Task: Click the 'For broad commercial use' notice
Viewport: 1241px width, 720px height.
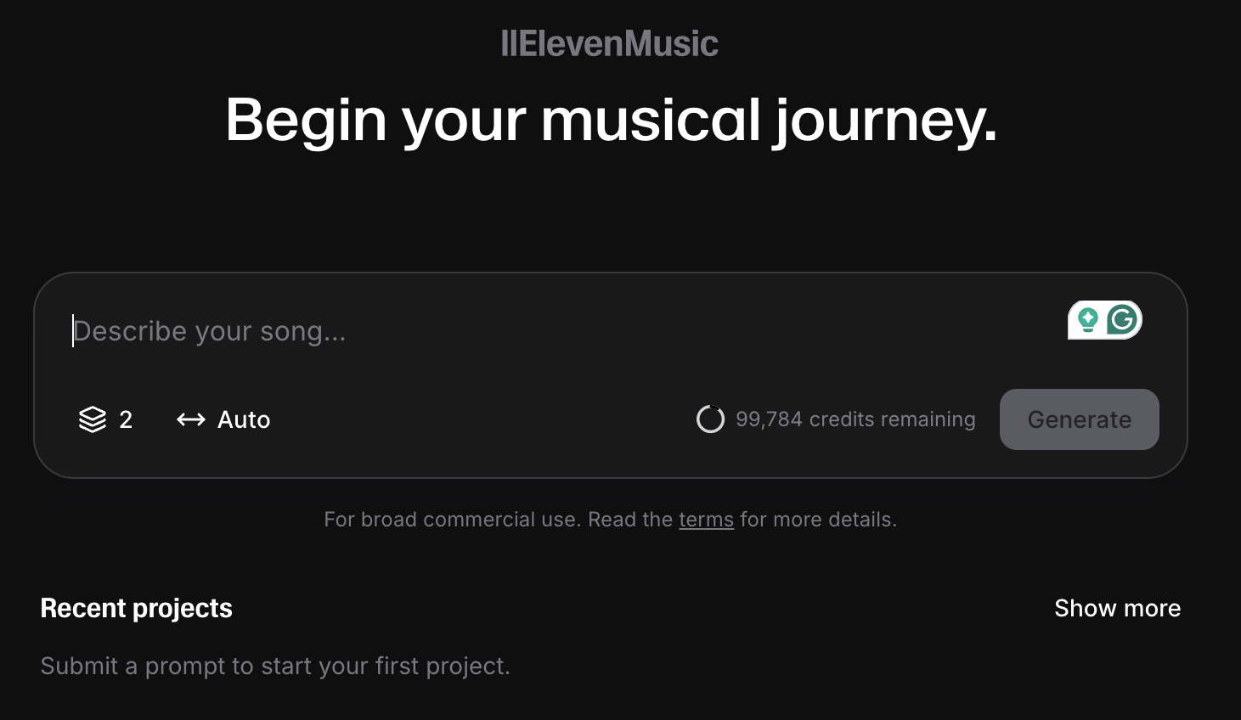Action: click(450, 520)
